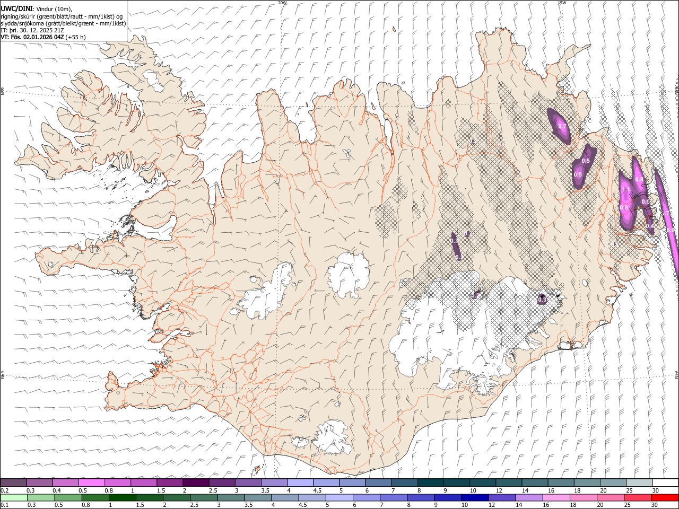Click the 0.4 precipitation value on east coast
Viewport: 679px width, 509px height.
point(650,226)
